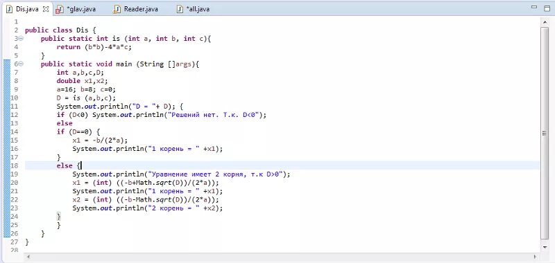The height and width of the screenshot is (263, 555).
Task: Click the vertical scrollbar up arrow
Action: pos(545,22)
